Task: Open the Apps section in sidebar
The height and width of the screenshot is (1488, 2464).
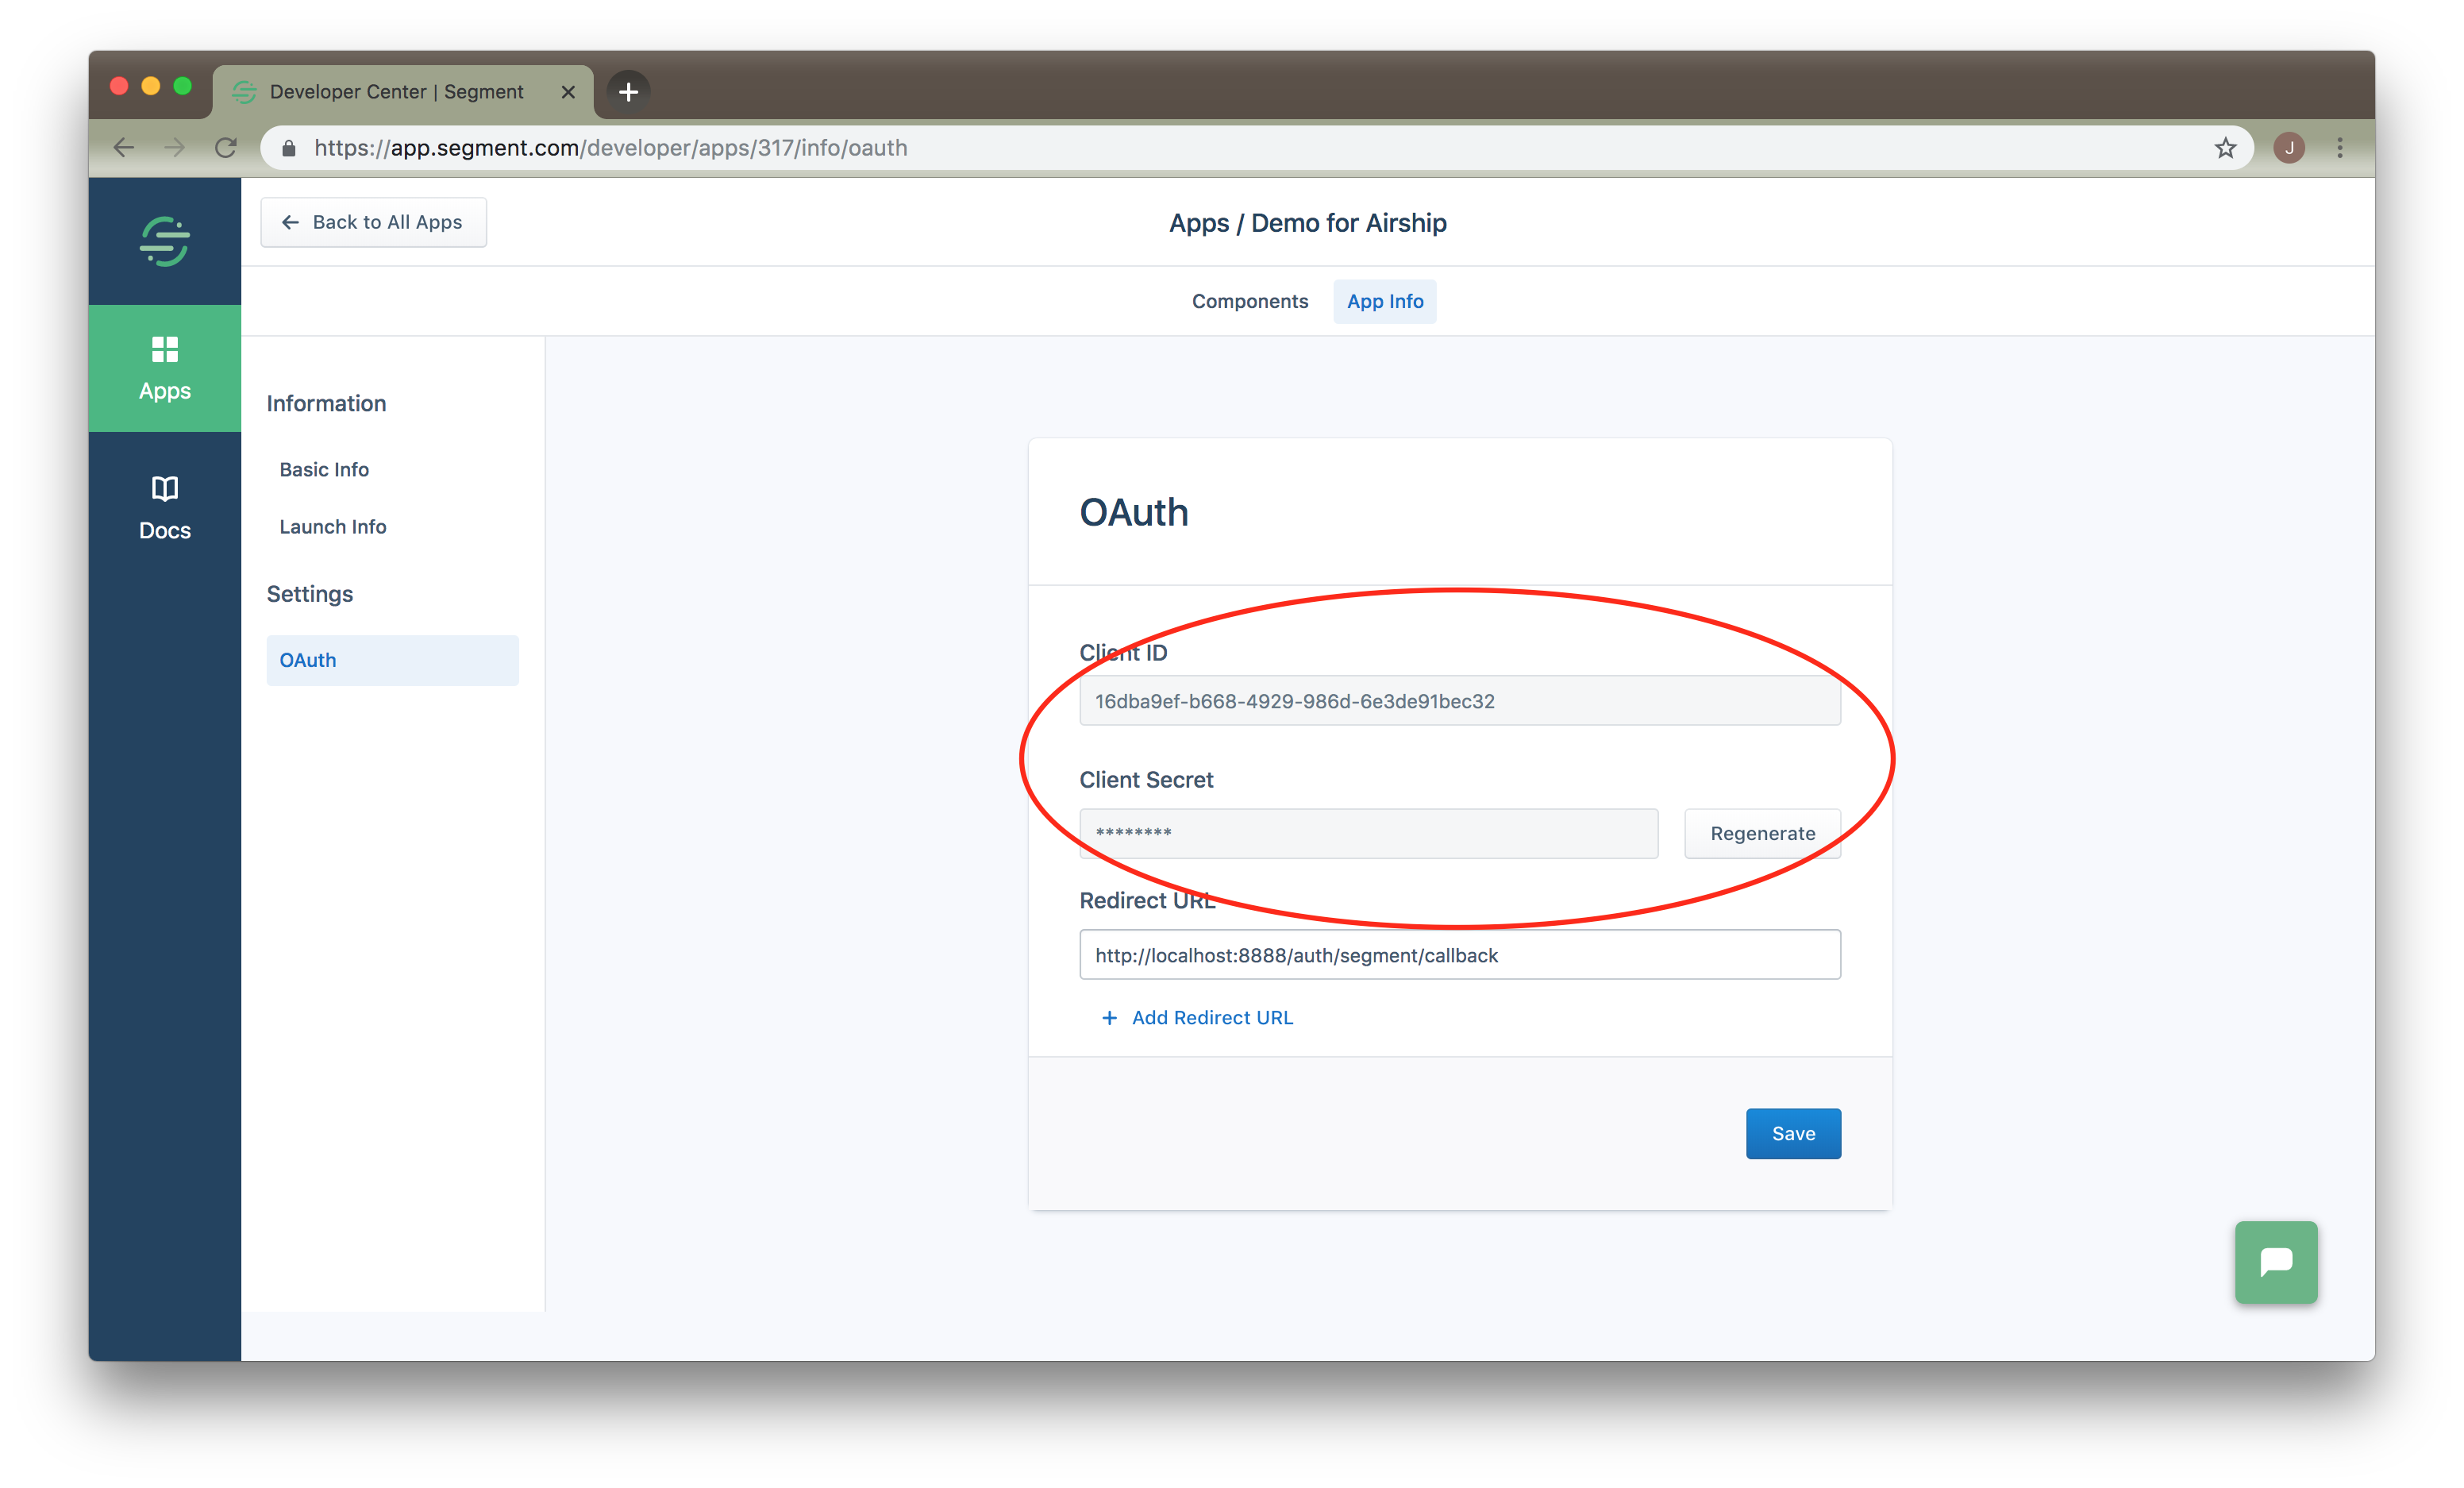Action: (x=164, y=368)
